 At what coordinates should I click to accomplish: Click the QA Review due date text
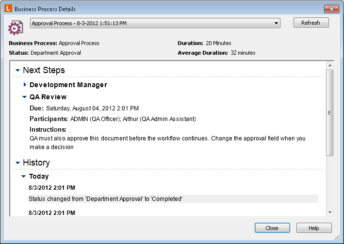pos(92,108)
